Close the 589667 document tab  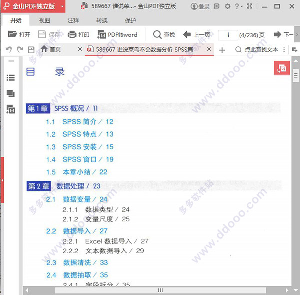coord(209,49)
